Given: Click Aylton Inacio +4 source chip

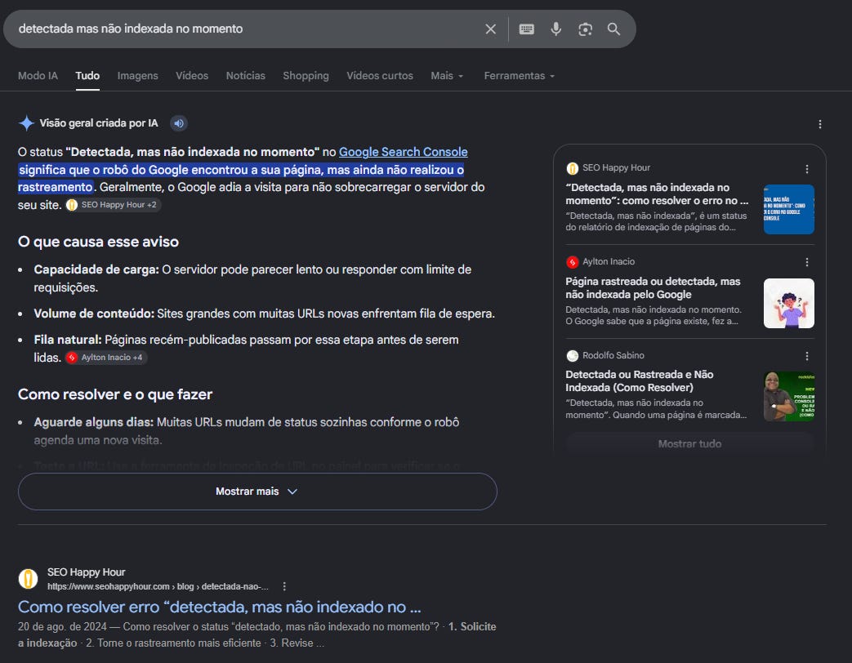Looking at the screenshot, I should pyautogui.click(x=106, y=358).
